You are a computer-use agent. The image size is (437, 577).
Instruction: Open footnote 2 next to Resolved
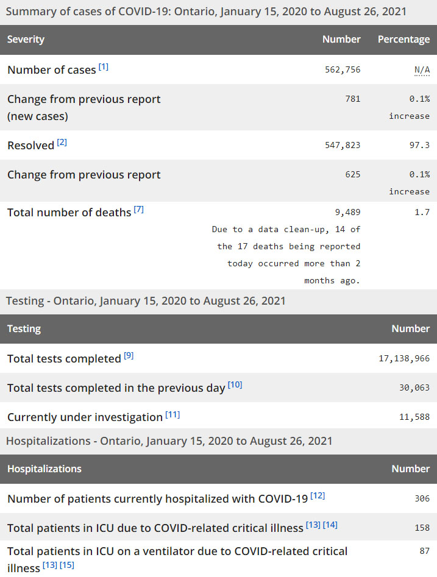click(62, 142)
